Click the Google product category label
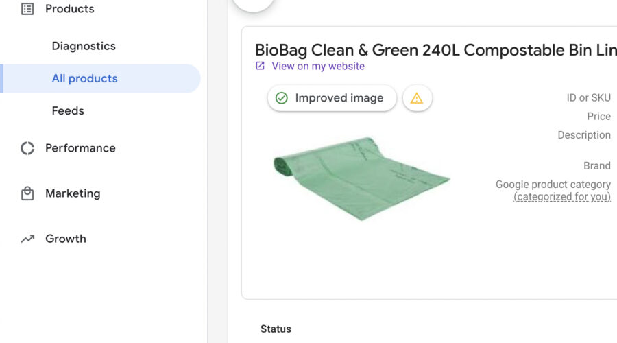Viewport: 617px width, 343px height. click(x=553, y=184)
